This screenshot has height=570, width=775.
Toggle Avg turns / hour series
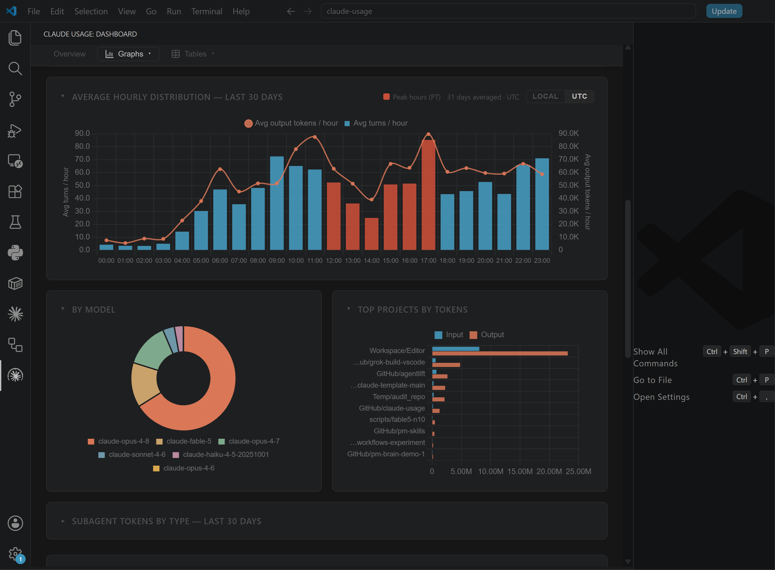[376, 123]
